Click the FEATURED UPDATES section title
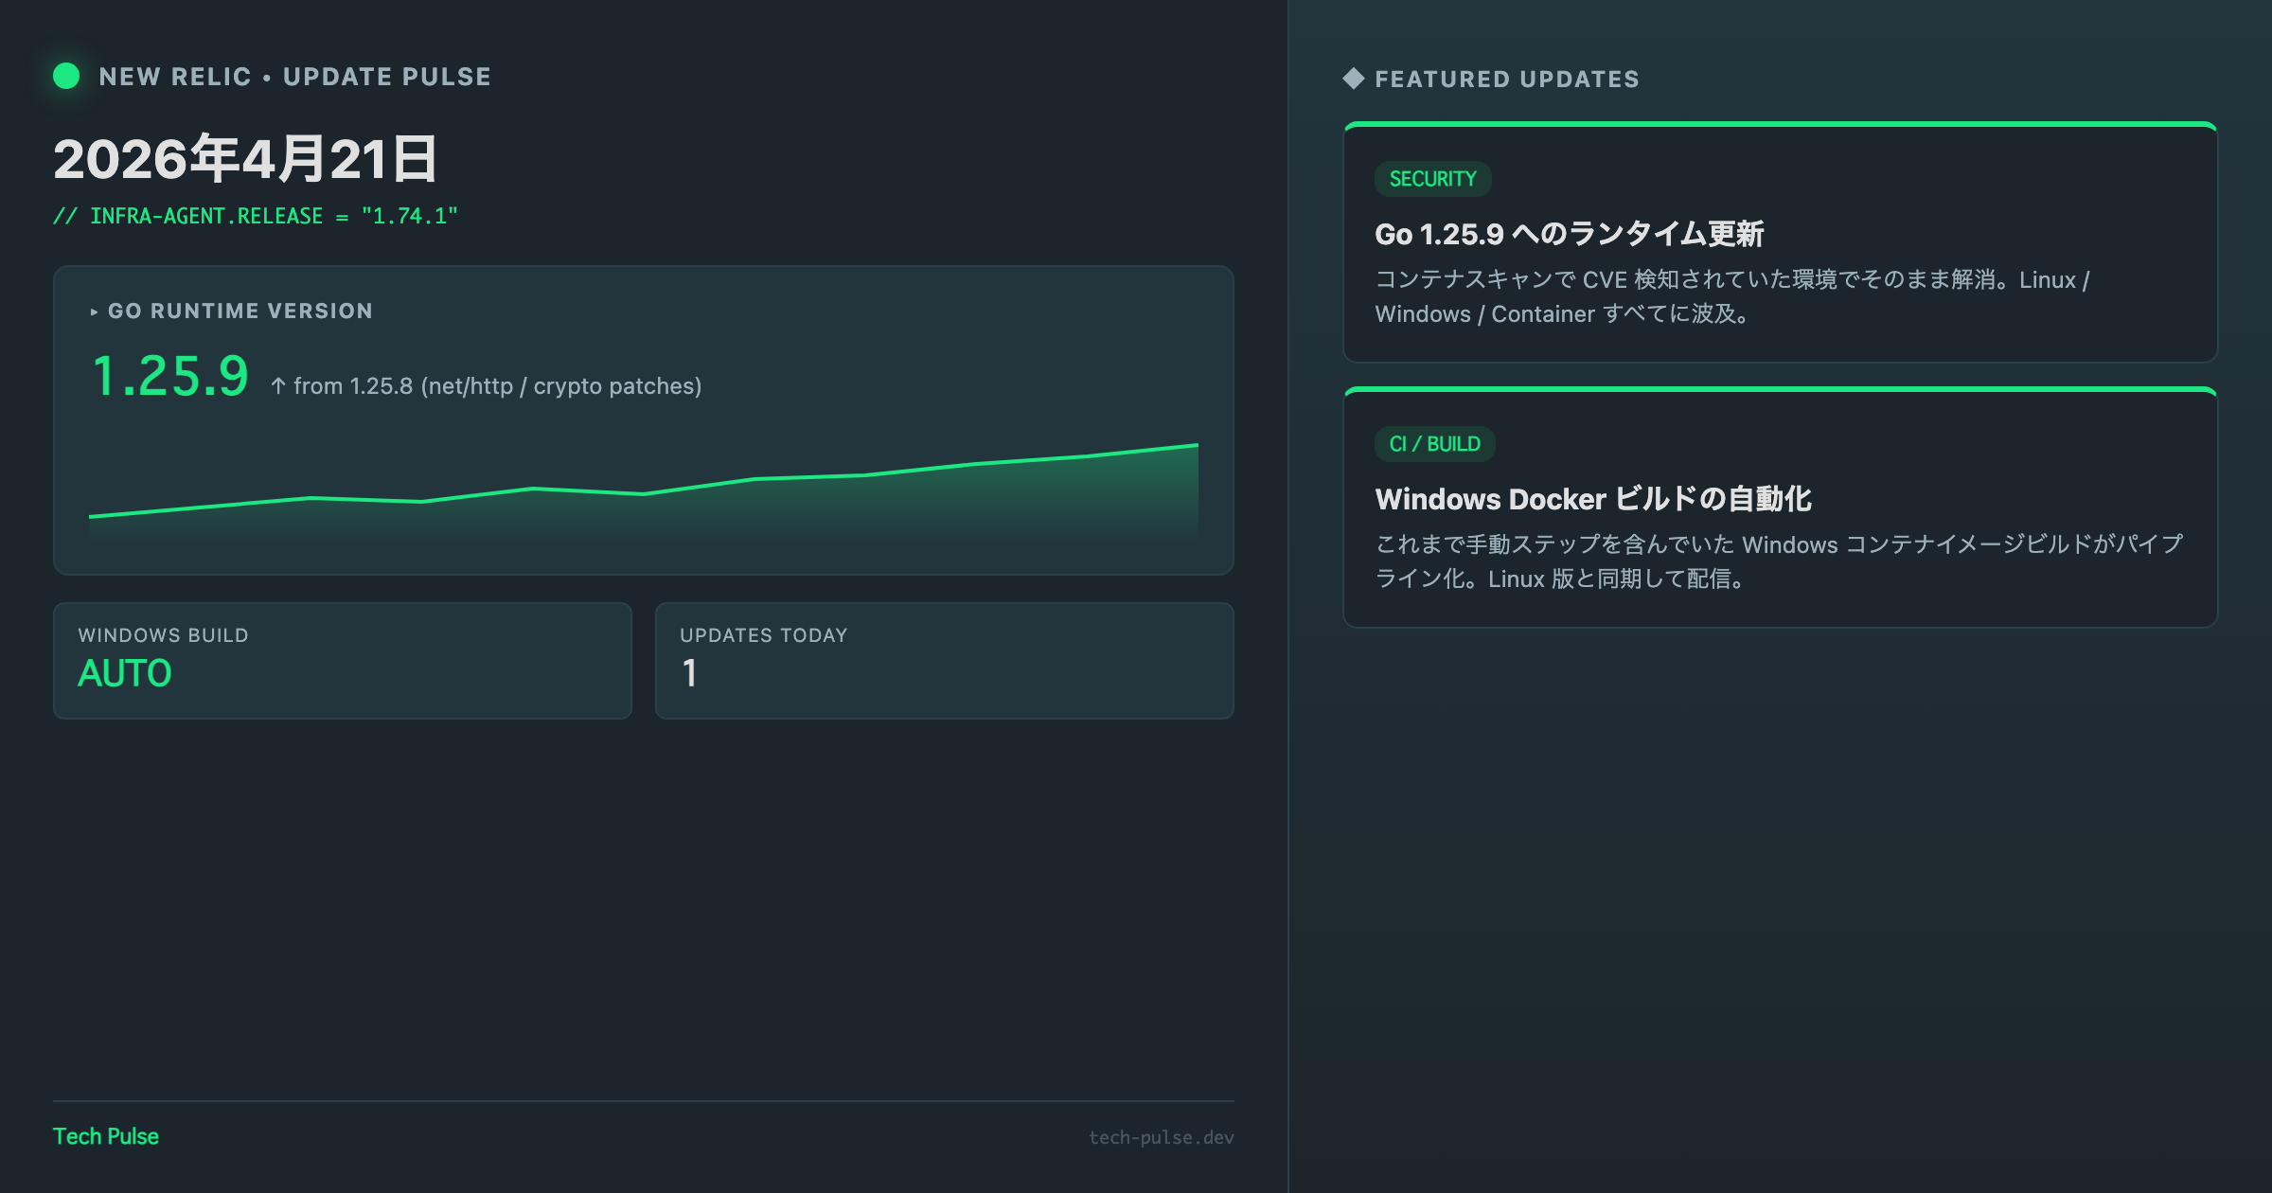The height and width of the screenshot is (1193, 2272). pos(1507,80)
